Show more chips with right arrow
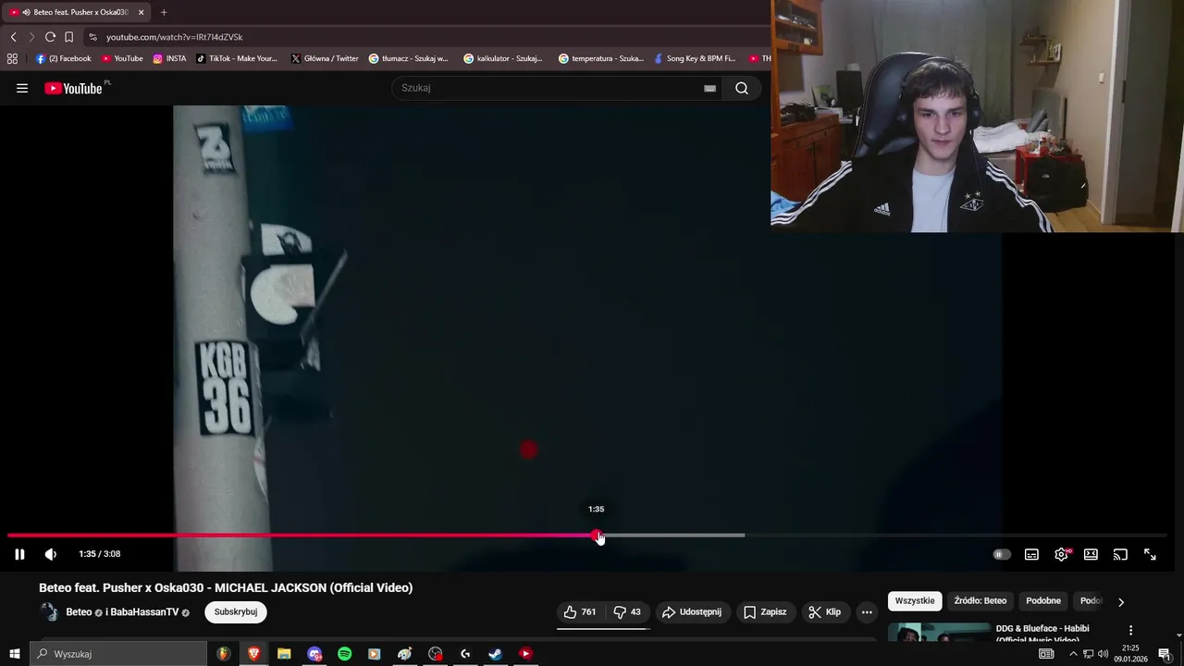Image resolution: width=1184 pixels, height=666 pixels. [x=1120, y=601]
